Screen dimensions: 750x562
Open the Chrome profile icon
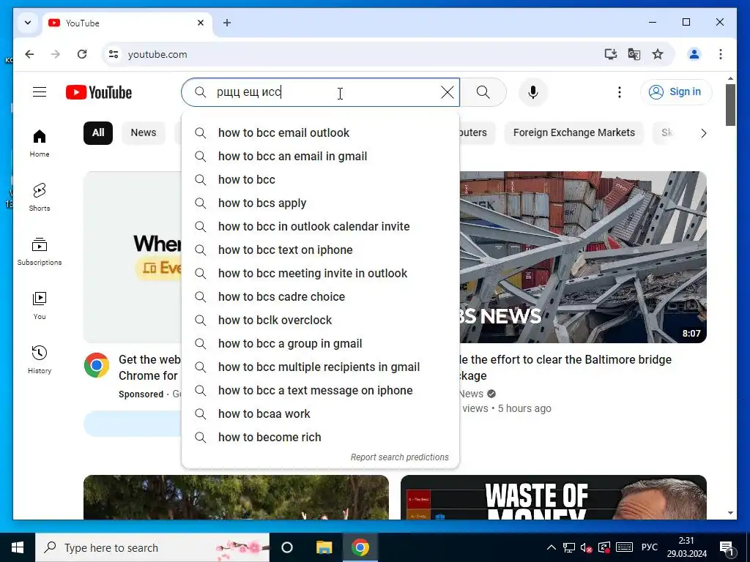point(694,54)
